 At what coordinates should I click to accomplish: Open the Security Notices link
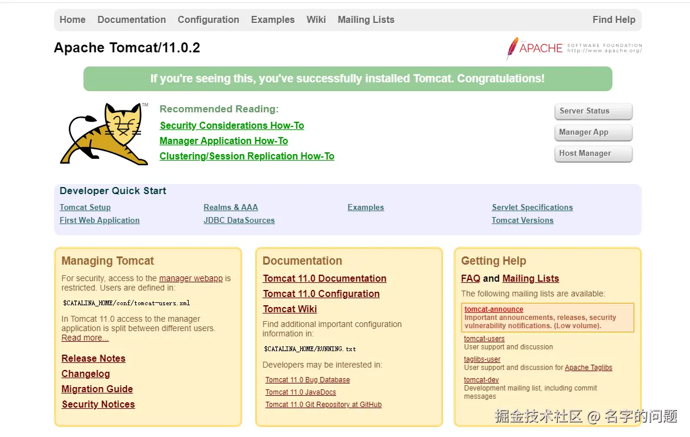tap(98, 405)
